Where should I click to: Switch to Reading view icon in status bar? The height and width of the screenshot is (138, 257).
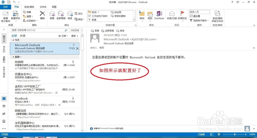pyautogui.click(x=219, y=134)
